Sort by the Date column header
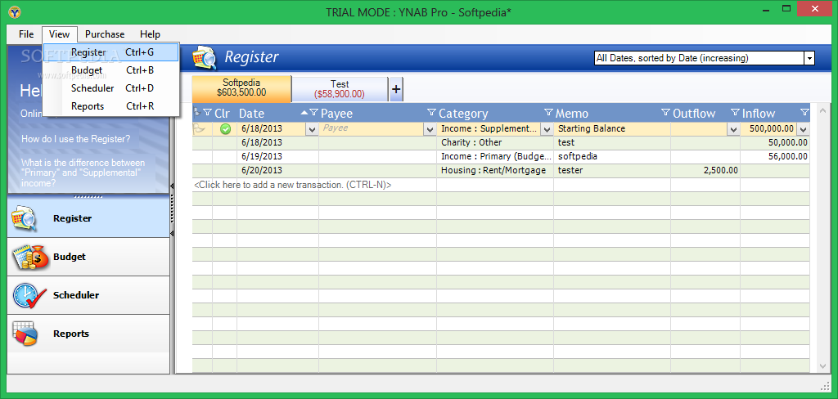The height and width of the screenshot is (399, 838). (x=251, y=113)
